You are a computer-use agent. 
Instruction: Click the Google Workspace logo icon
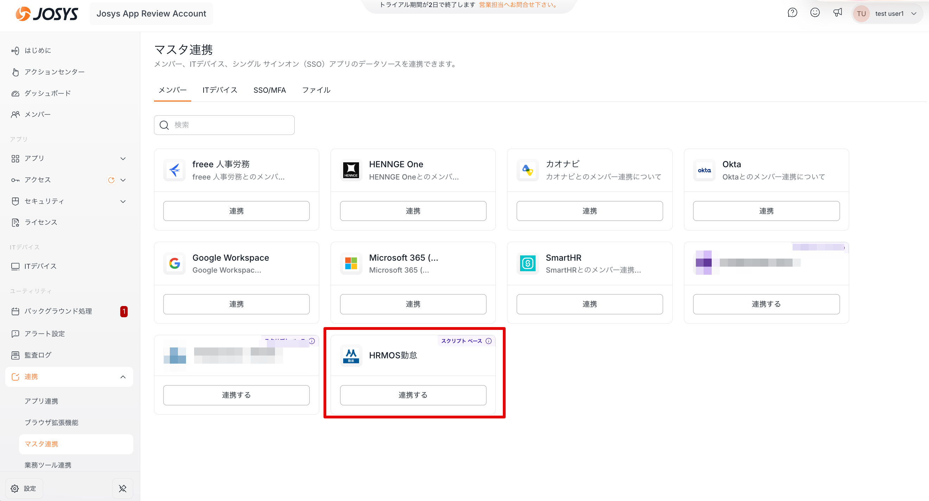pos(174,263)
